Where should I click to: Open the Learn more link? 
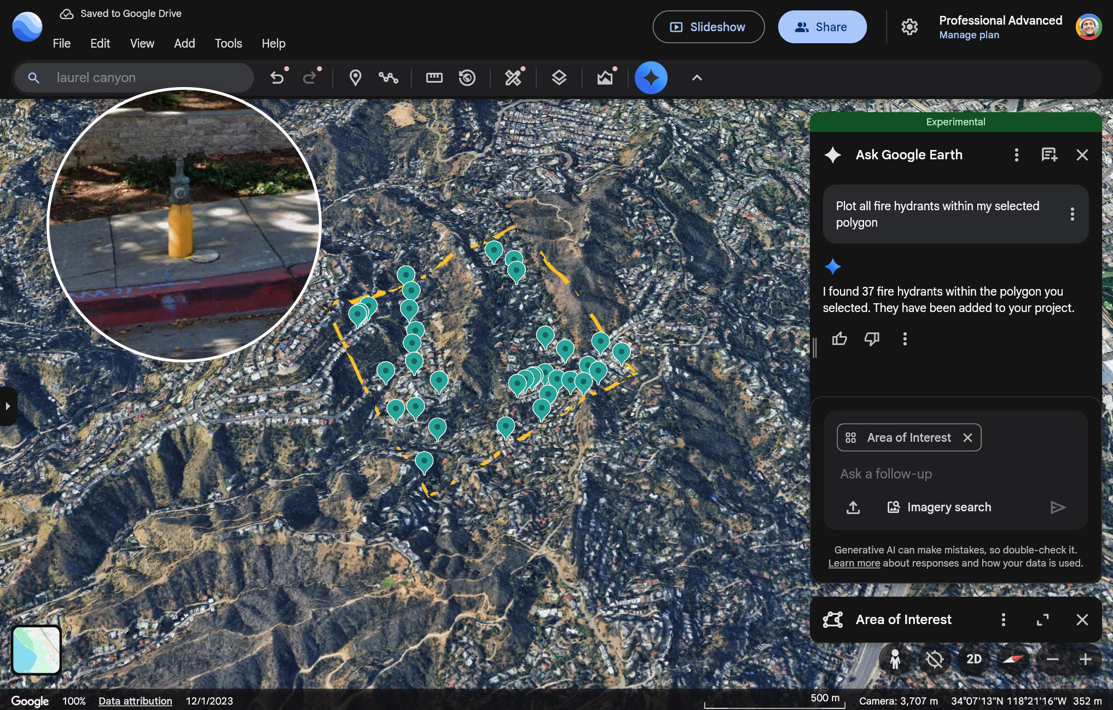(854, 563)
